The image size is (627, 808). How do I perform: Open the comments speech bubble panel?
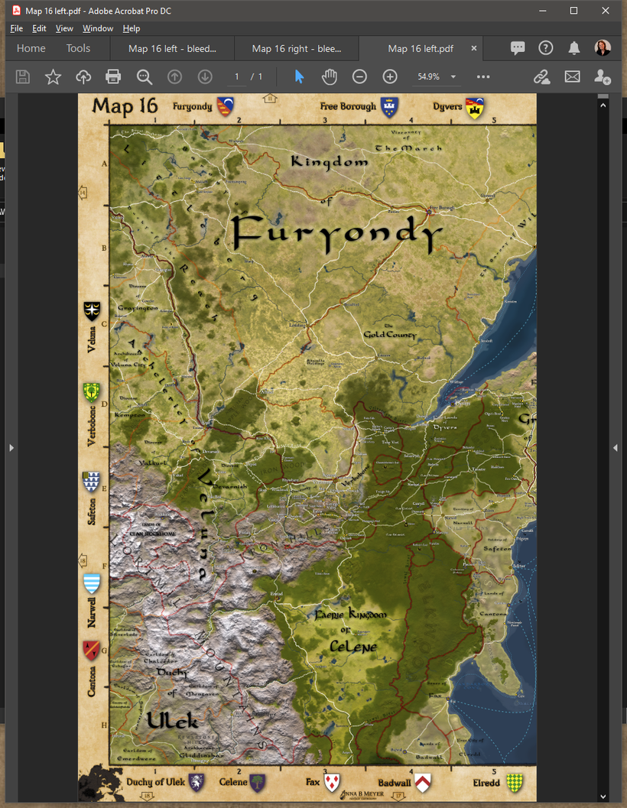click(x=518, y=47)
